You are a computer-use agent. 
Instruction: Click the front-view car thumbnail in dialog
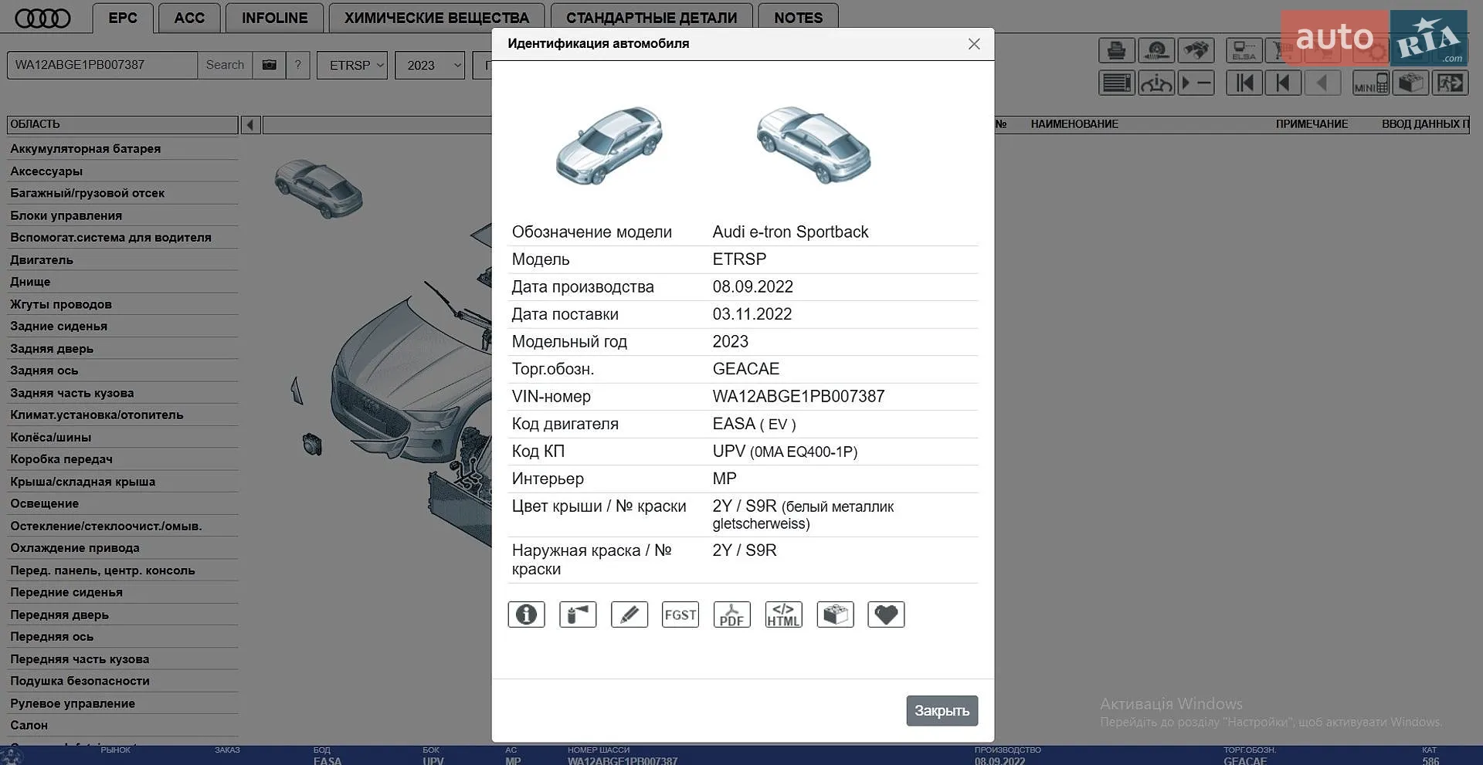(609, 145)
